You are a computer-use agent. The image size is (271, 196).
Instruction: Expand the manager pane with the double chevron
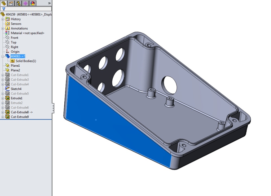[x=49, y=3]
